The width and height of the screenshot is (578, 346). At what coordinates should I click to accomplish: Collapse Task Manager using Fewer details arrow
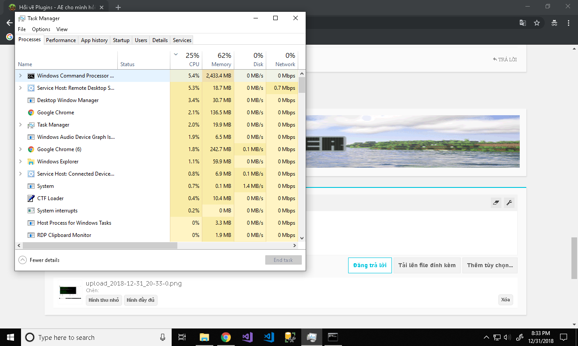pos(23,260)
